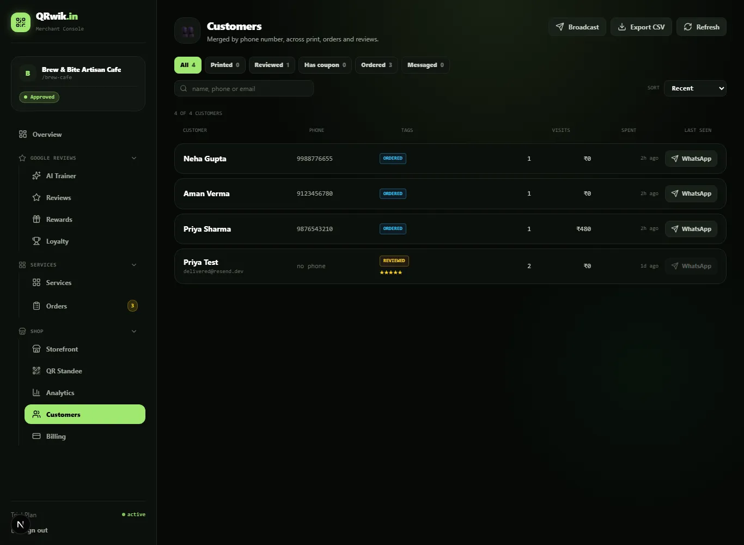
Task: Open Billing card icon
Action: pyautogui.click(x=36, y=436)
